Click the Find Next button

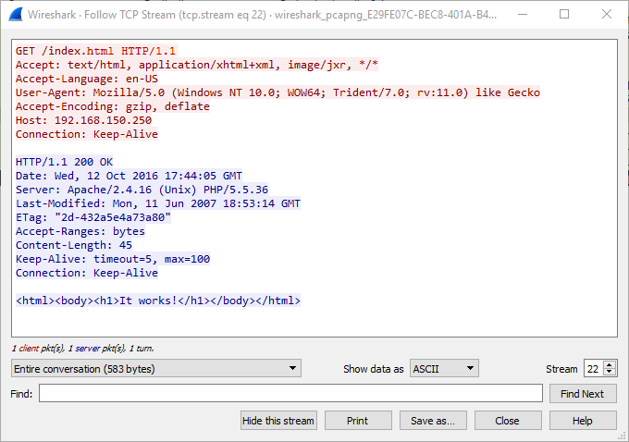(x=583, y=394)
